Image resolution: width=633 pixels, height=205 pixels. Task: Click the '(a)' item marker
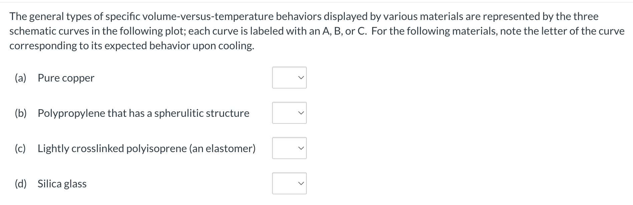pos(21,78)
